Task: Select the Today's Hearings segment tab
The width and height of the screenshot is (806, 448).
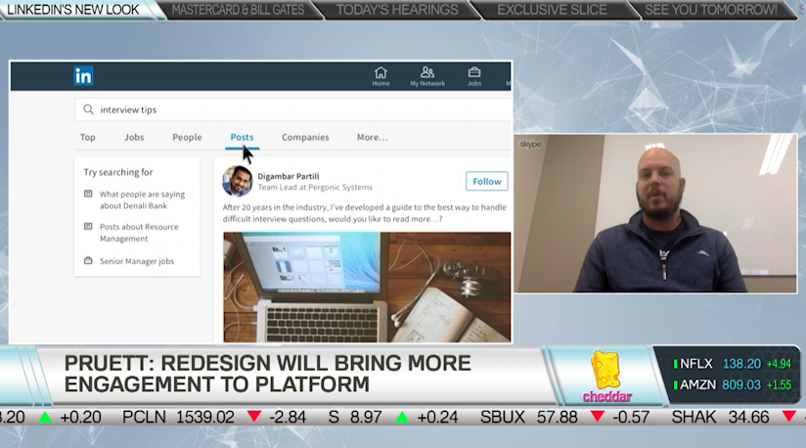Action: tap(397, 10)
